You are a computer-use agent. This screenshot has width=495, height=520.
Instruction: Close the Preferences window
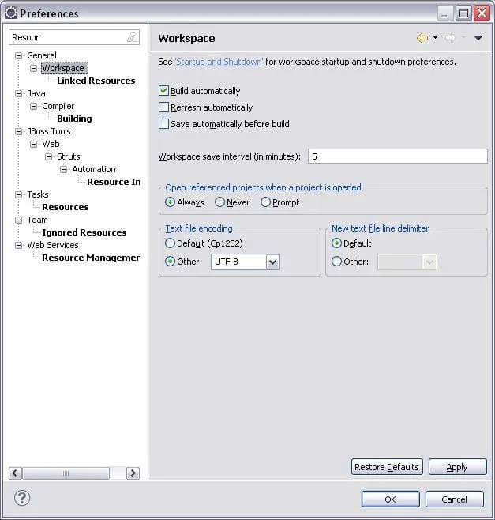pyautogui.click(x=482, y=13)
